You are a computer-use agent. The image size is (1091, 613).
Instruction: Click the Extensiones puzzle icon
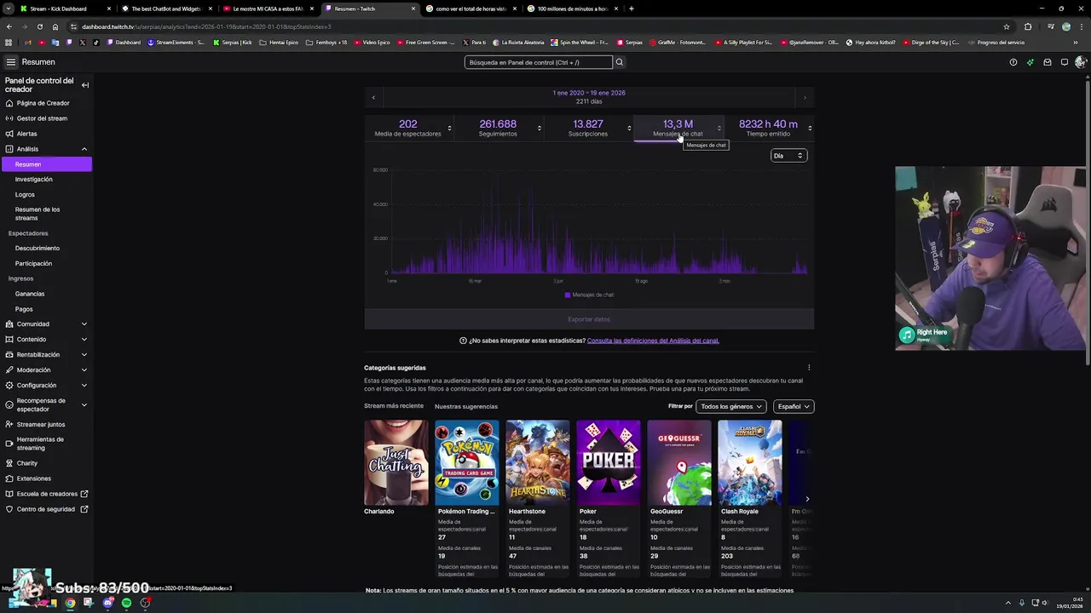[9, 478]
